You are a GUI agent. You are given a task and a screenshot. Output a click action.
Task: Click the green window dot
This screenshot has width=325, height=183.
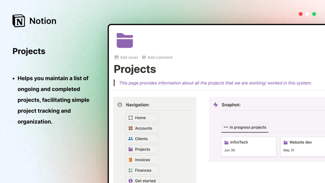coord(314,14)
